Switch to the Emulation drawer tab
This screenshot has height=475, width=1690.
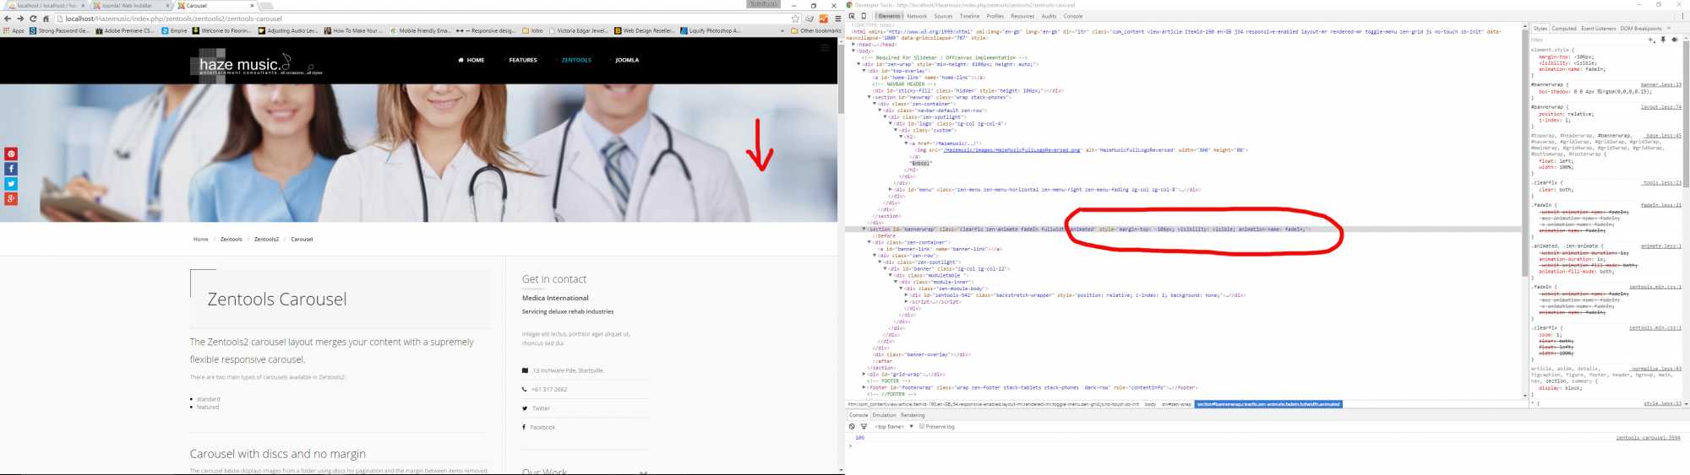tap(885, 415)
